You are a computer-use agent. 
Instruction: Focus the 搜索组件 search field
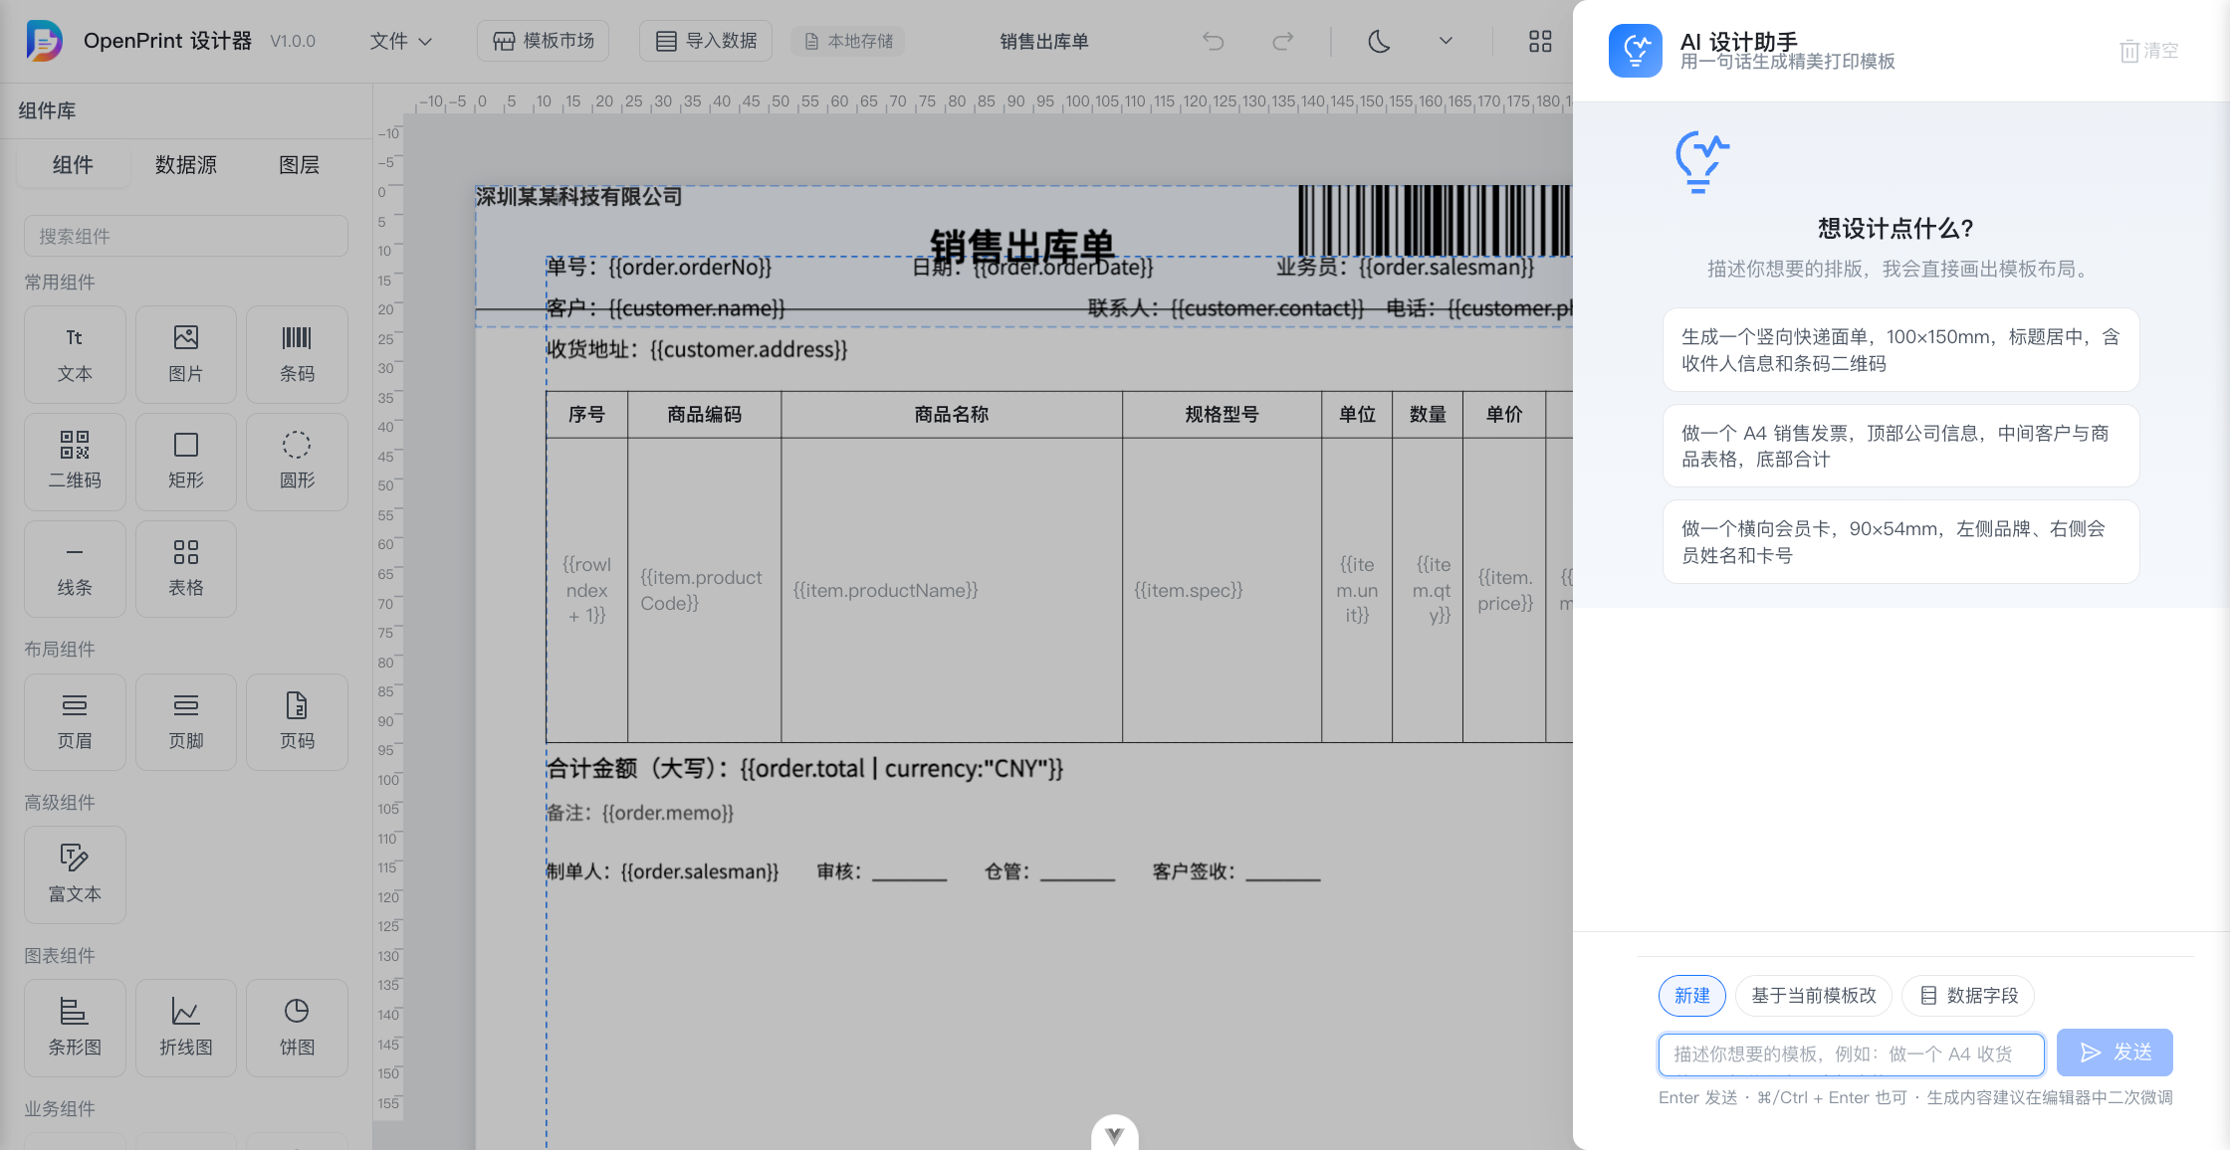[x=186, y=236]
